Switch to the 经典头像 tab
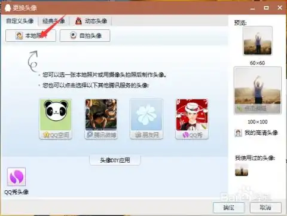 [53, 21]
